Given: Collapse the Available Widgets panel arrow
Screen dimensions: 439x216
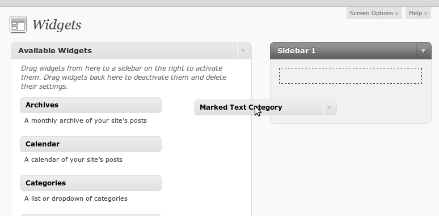Looking at the screenshot, I should 243,51.
